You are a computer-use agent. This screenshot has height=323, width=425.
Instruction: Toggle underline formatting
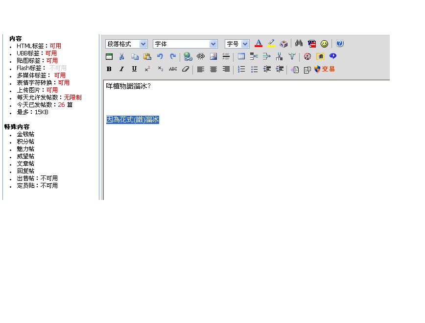click(x=134, y=69)
